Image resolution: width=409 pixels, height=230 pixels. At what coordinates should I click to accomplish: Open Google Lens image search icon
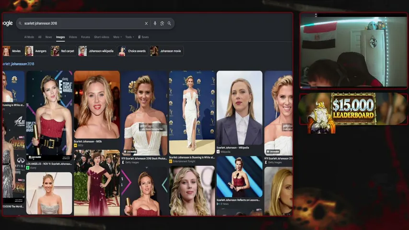(x=162, y=23)
